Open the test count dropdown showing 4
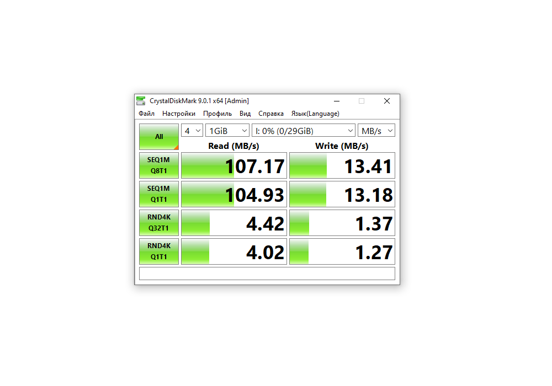 pyautogui.click(x=192, y=131)
